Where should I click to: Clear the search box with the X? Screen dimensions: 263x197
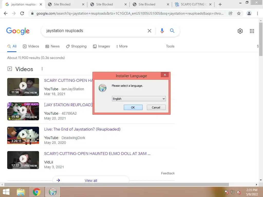pyautogui.click(x=149, y=31)
